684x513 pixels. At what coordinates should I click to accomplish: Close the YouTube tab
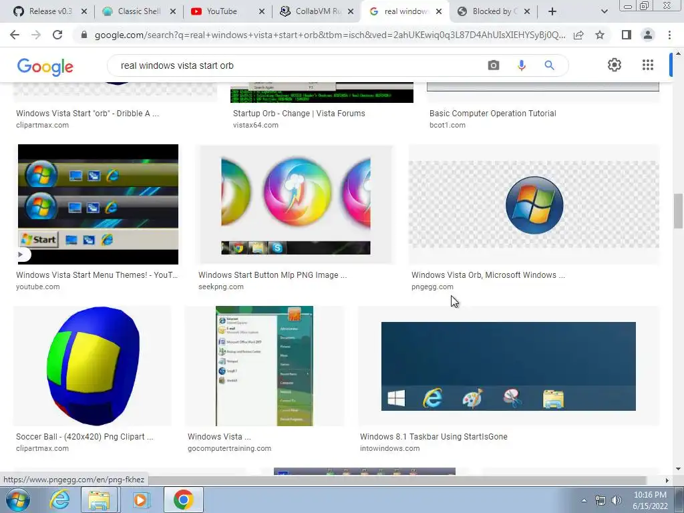pyautogui.click(x=261, y=12)
